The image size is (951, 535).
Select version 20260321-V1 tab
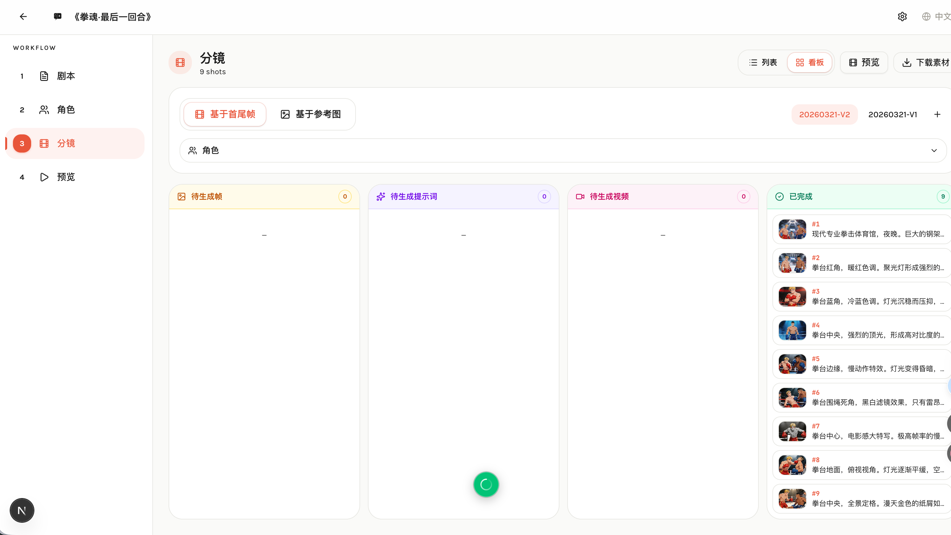coord(892,114)
